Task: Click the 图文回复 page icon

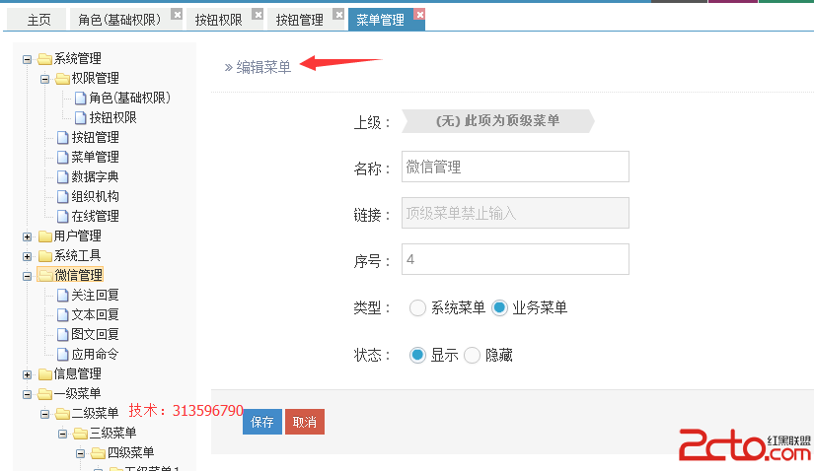Action: tap(63, 335)
